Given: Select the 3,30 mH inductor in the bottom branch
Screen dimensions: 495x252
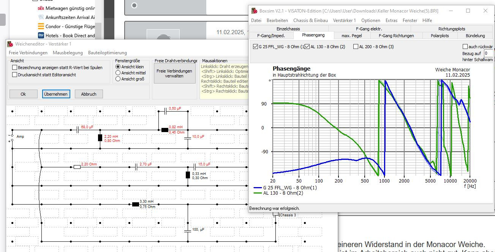Looking at the screenshot, I should click(135, 204).
